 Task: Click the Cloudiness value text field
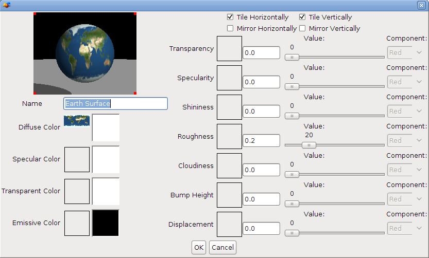click(x=261, y=170)
